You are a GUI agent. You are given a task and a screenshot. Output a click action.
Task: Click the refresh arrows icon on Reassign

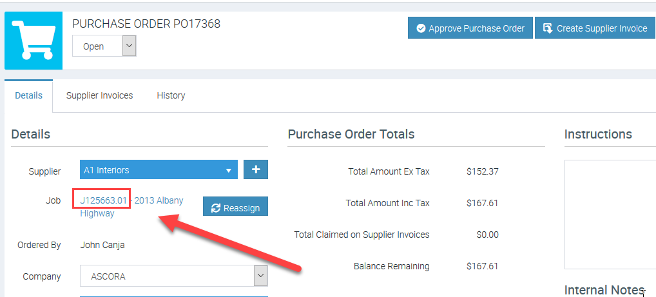[216, 208]
